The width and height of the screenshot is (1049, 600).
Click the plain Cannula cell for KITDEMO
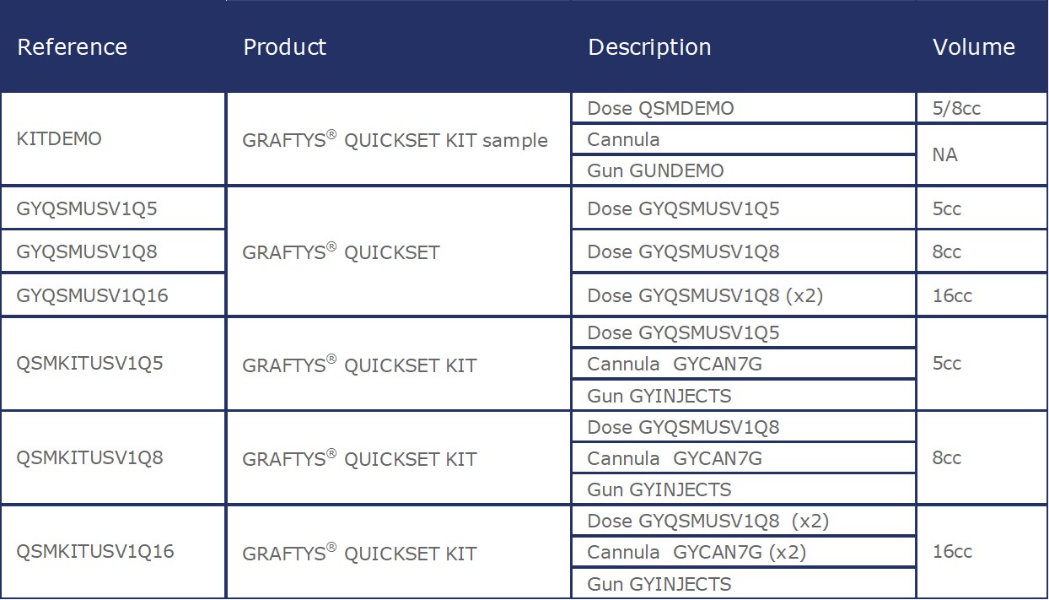pos(623,139)
